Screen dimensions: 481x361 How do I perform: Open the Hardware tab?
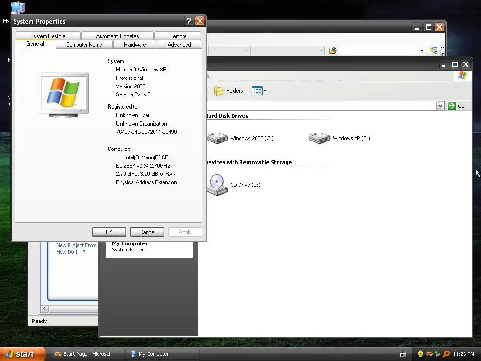tap(135, 45)
